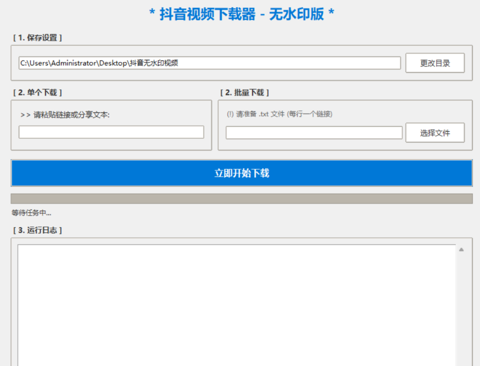Click the batch download .txt file path box
Viewport: 480px width, 366px height.
(313, 132)
